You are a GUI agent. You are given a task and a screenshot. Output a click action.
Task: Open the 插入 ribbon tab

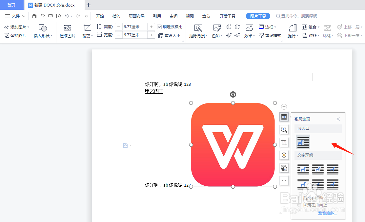(116, 16)
